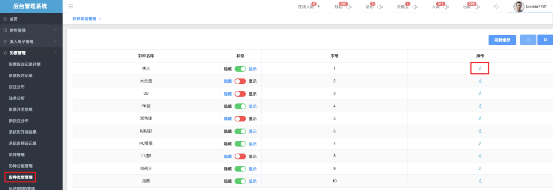Go to 首页 from the sidebar
Image resolution: width=553 pixels, height=190 pixels.
pos(14,19)
